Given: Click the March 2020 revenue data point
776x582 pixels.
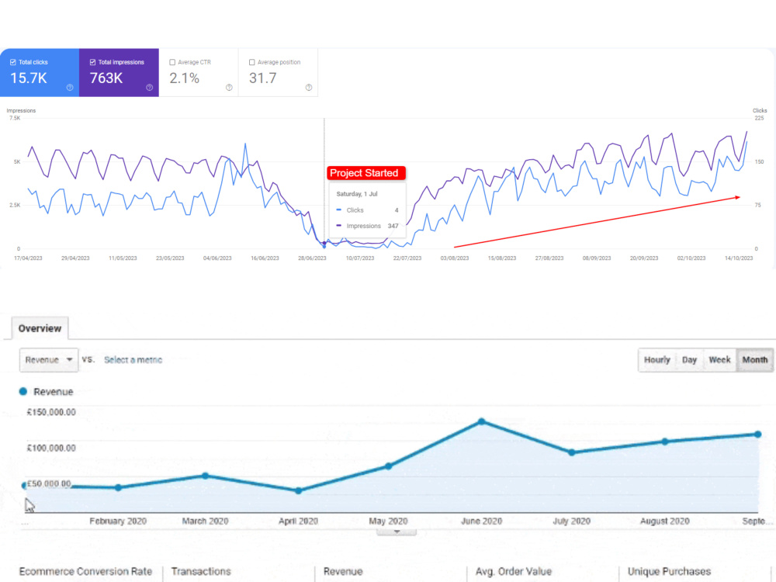Looking at the screenshot, I should 206,476.
